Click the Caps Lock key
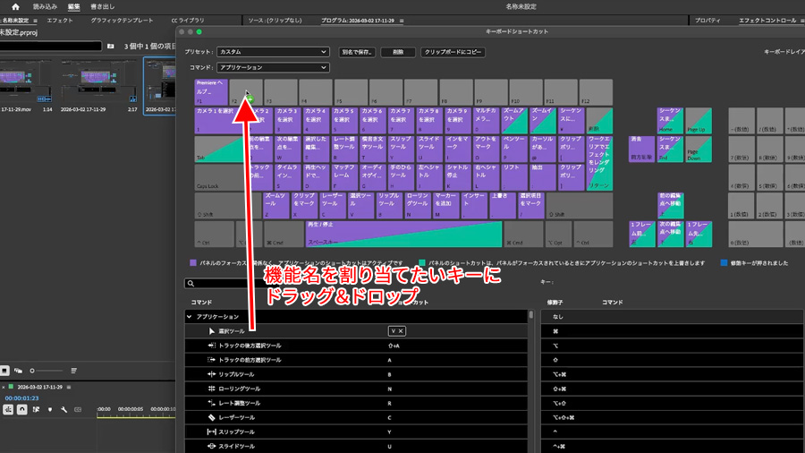The height and width of the screenshot is (453, 805). tap(221, 177)
